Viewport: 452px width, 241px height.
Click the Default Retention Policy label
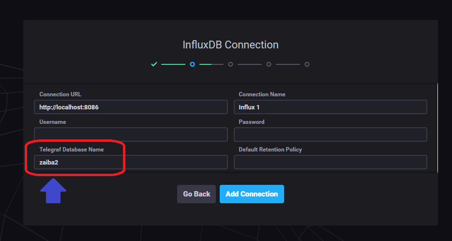pos(271,150)
